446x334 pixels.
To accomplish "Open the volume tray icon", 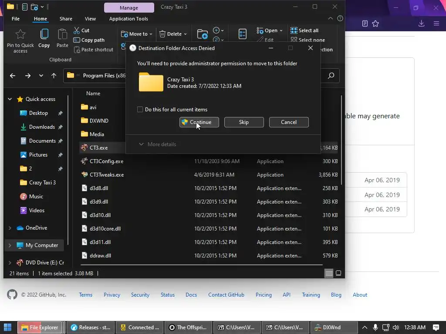I will [395, 327].
